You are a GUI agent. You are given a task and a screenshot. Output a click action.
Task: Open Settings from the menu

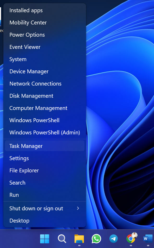click(x=45, y=158)
